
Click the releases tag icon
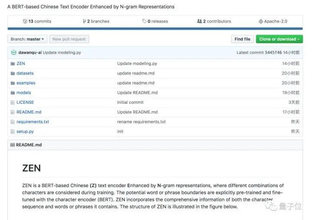[144, 21]
